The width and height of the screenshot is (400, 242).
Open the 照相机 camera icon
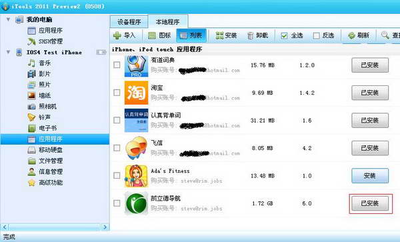click(31, 107)
